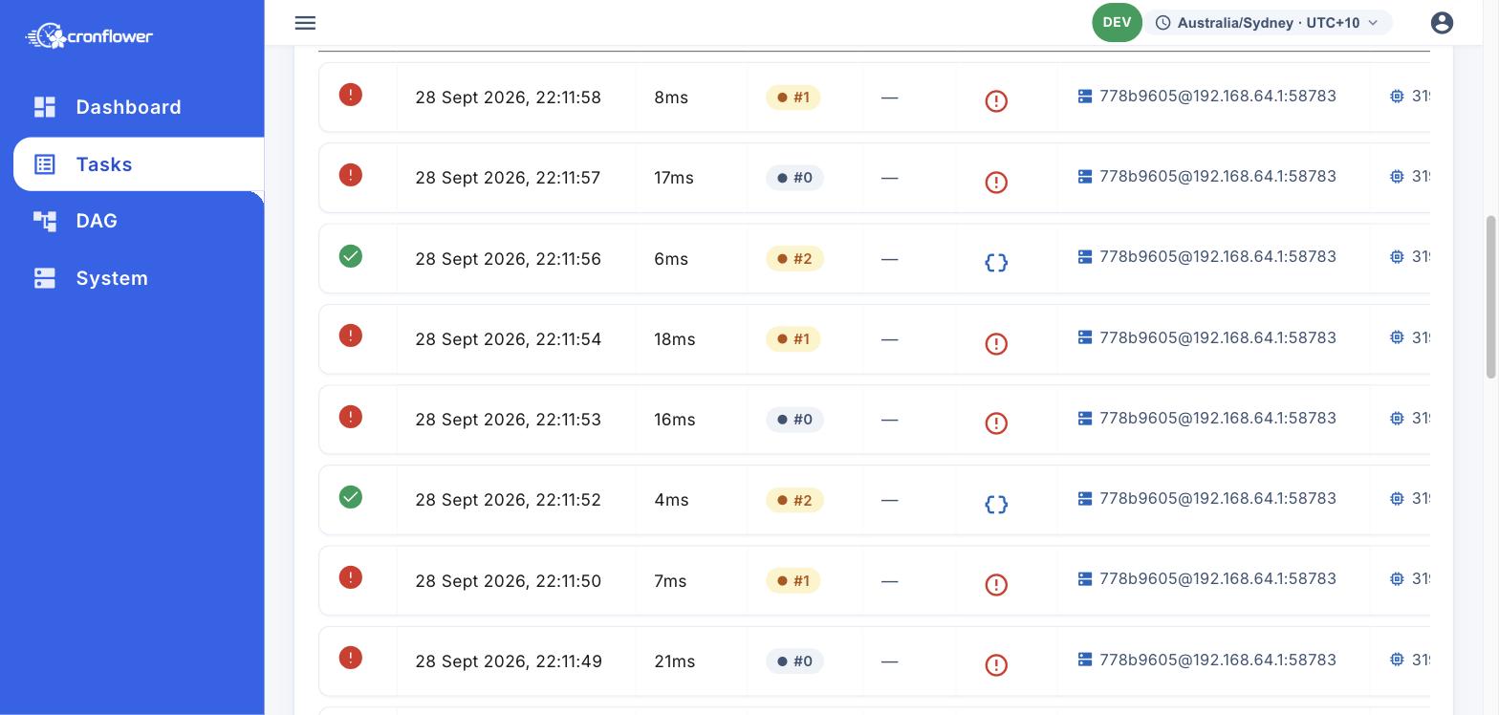This screenshot has width=1499, height=715.
Task: View error details icon for 22:11:58 run
Action: pos(996,100)
